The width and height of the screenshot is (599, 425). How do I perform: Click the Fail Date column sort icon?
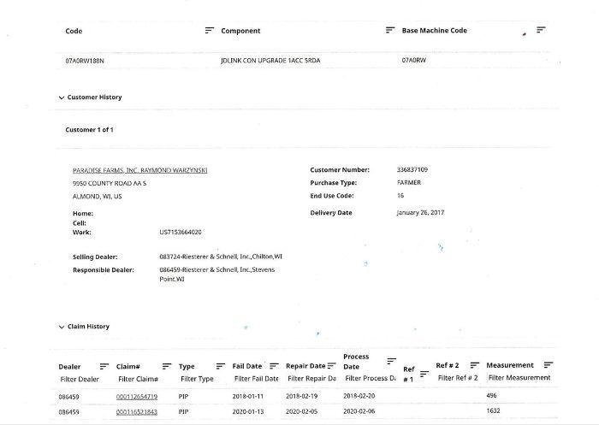click(274, 366)
